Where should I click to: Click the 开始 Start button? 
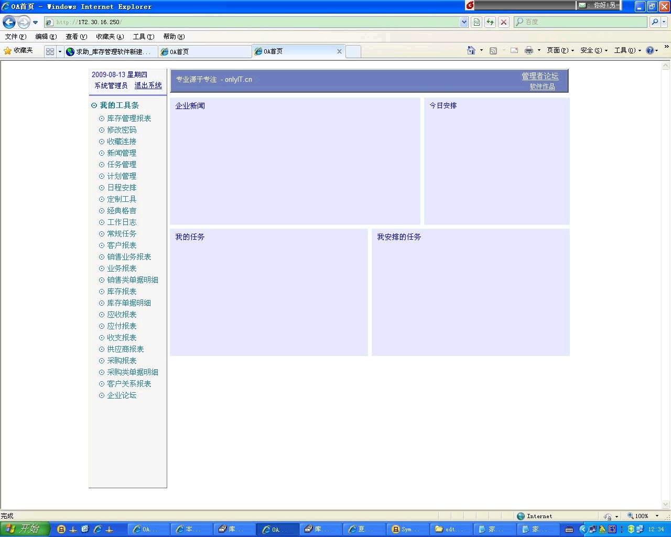pyautogui.click(x=24, y=529)
